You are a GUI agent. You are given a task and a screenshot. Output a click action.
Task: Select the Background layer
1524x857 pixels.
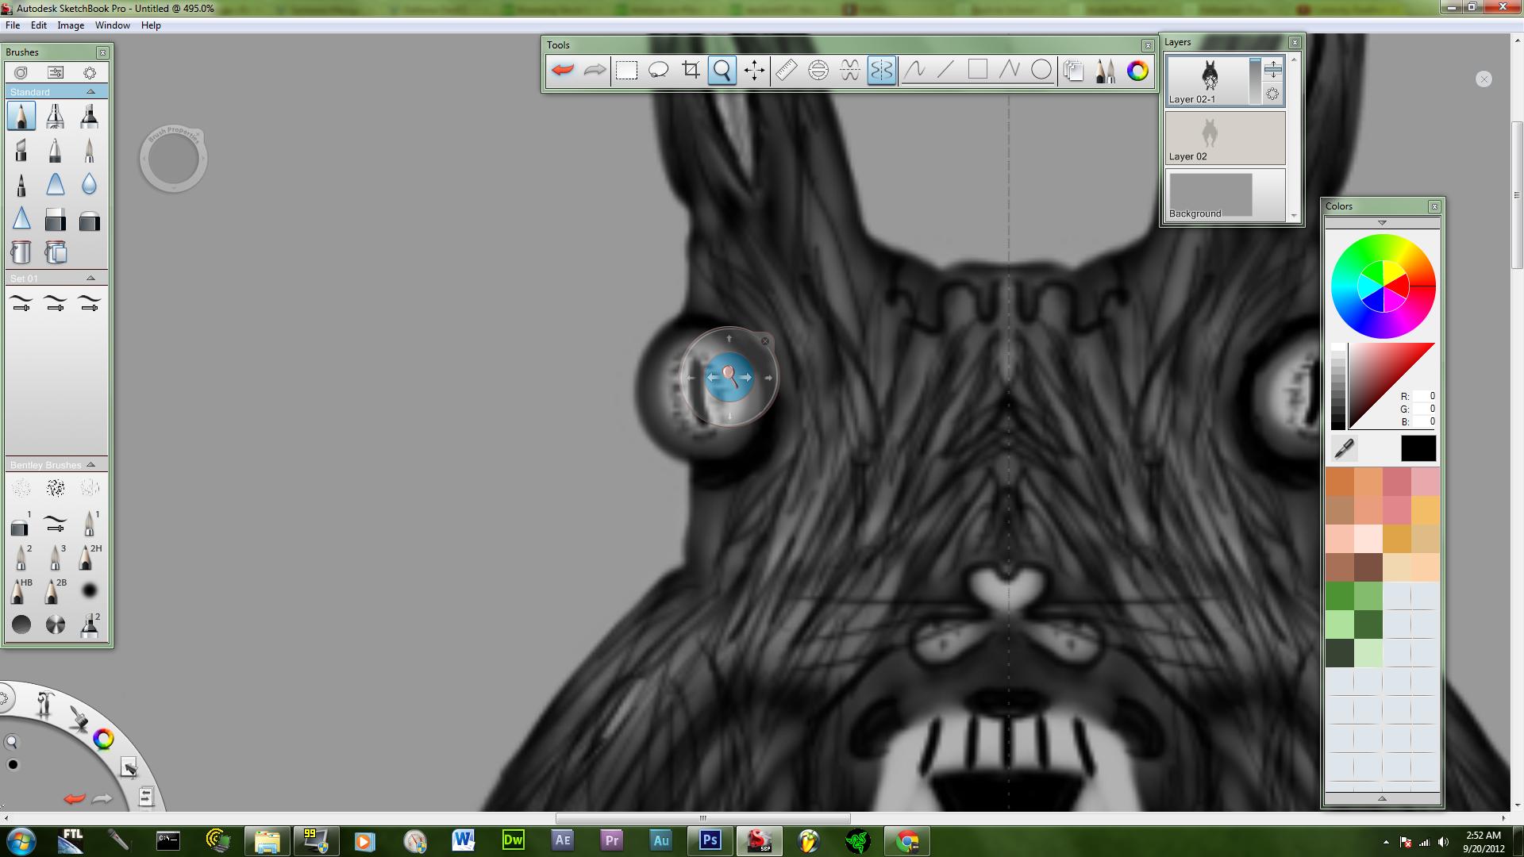(1225, 194)
